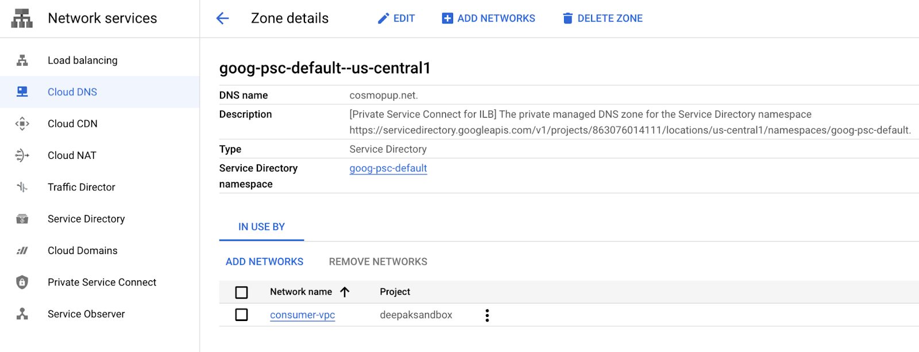
Task: Click the Traffic Director sidebar icon
Action: point(22,187)
